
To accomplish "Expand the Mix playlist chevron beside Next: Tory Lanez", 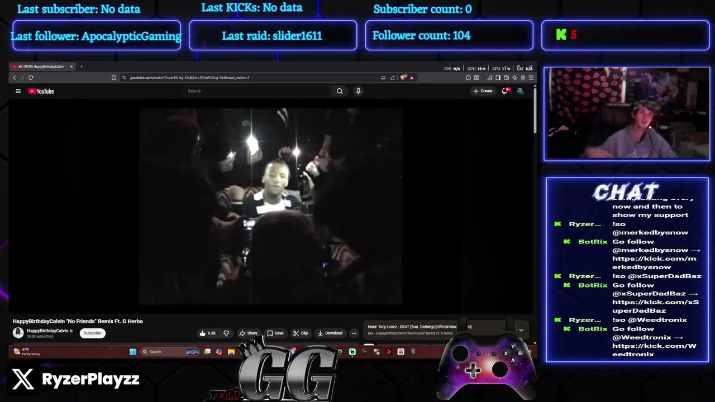I will click(521, 330).
